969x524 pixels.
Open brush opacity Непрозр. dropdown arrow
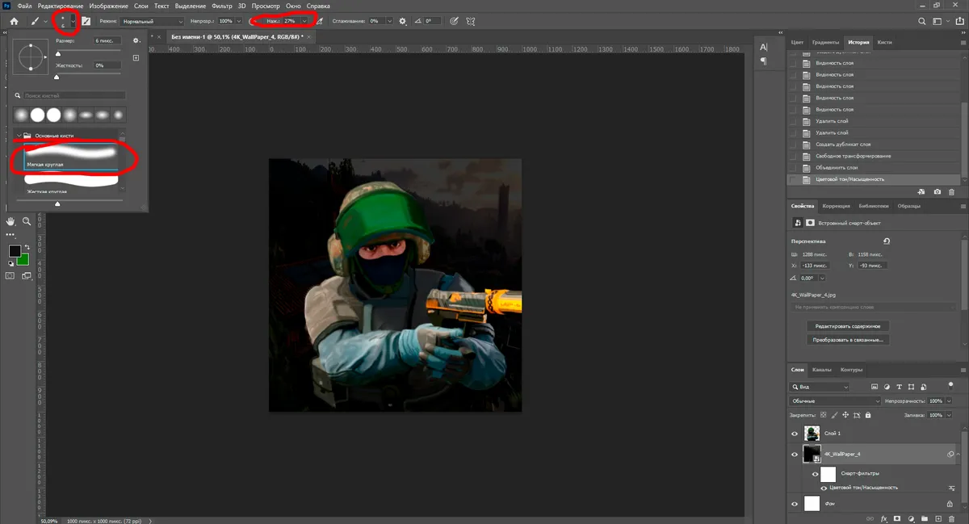(x=237, y=21)
